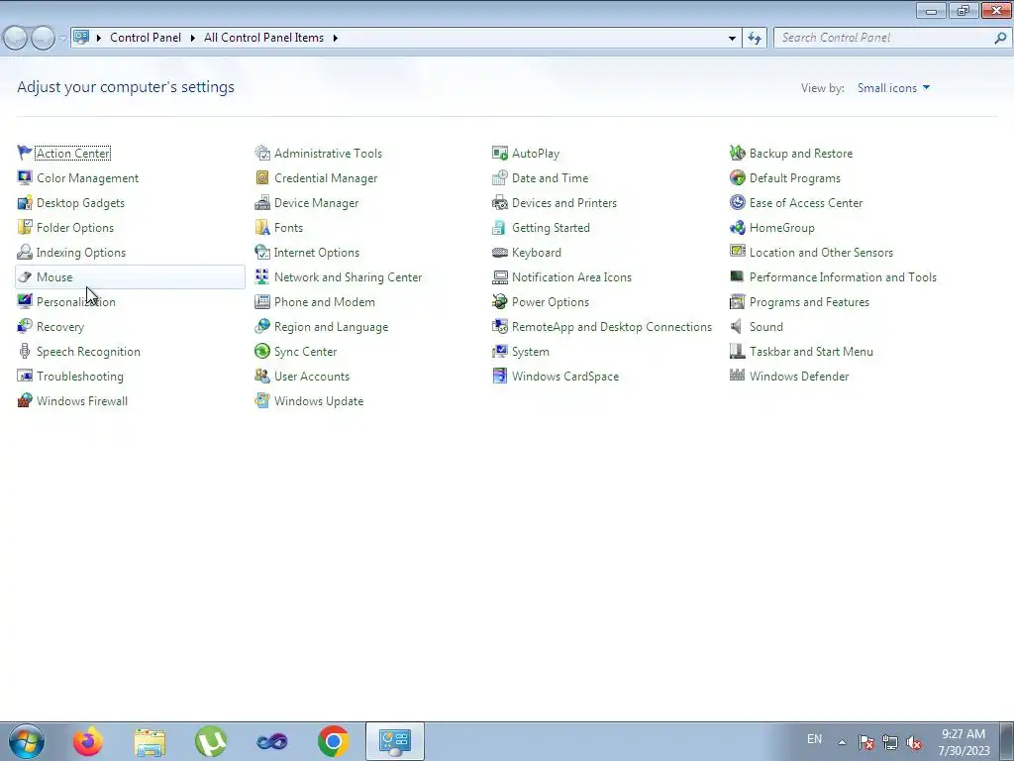Click the Keyboard icon
Screen dimensions: 1014x761
500,253
